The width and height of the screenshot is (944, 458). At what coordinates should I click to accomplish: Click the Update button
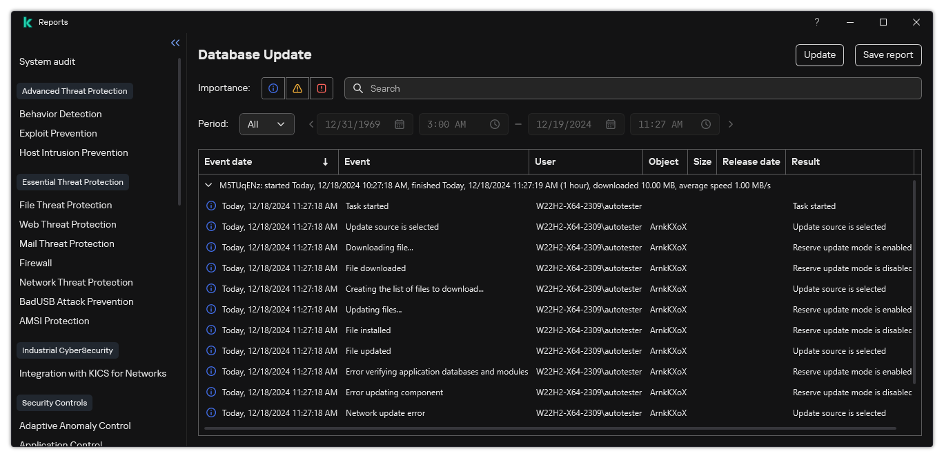819,54
